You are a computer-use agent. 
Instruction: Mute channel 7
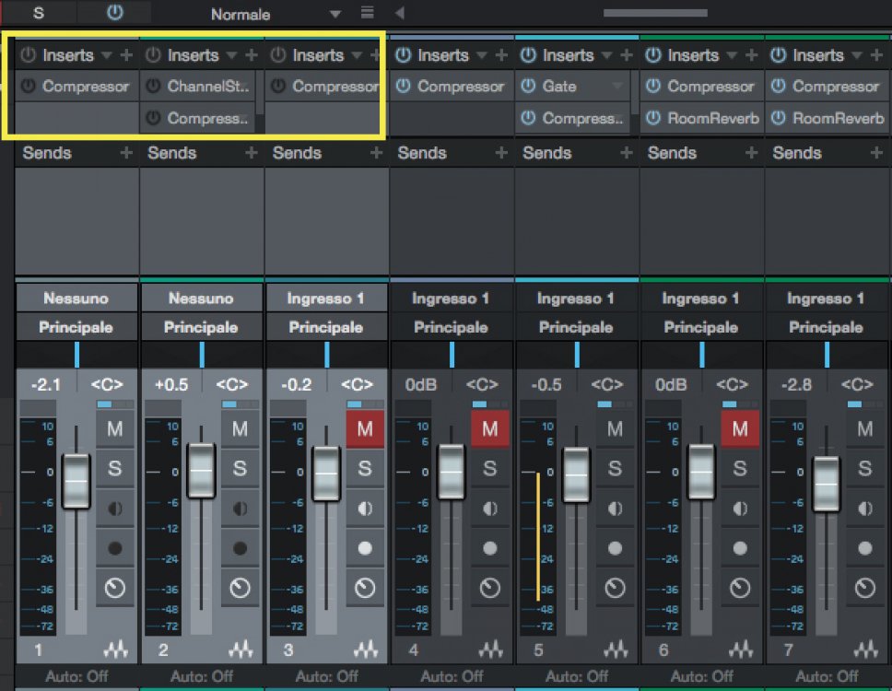coord(864,428)
